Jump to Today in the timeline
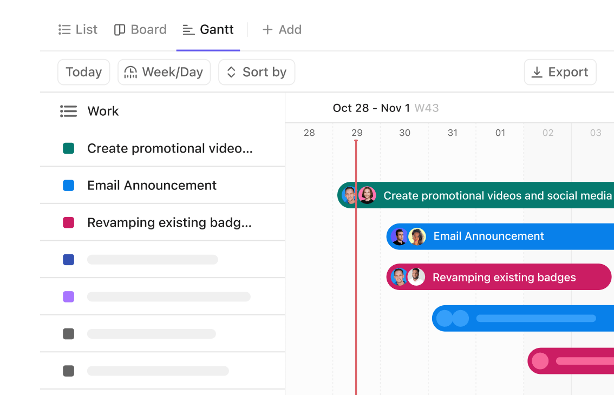The height and width of the screenshot is (395, 614). (83, 73)
